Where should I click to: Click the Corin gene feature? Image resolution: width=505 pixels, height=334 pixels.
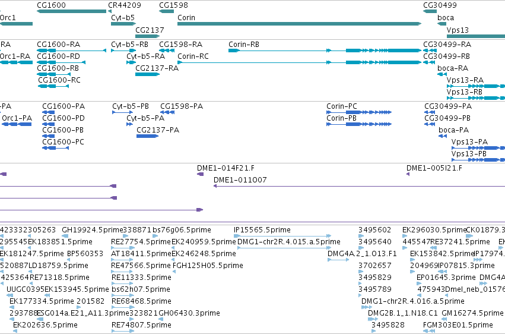[300, 24]
